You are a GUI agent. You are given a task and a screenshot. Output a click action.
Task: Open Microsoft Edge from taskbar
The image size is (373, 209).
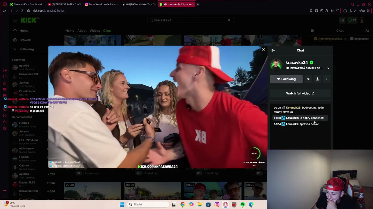(251, 204)
